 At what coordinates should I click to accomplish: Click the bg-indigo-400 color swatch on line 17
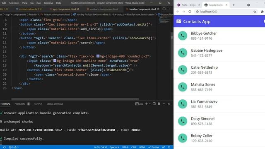tap(55, 61)
